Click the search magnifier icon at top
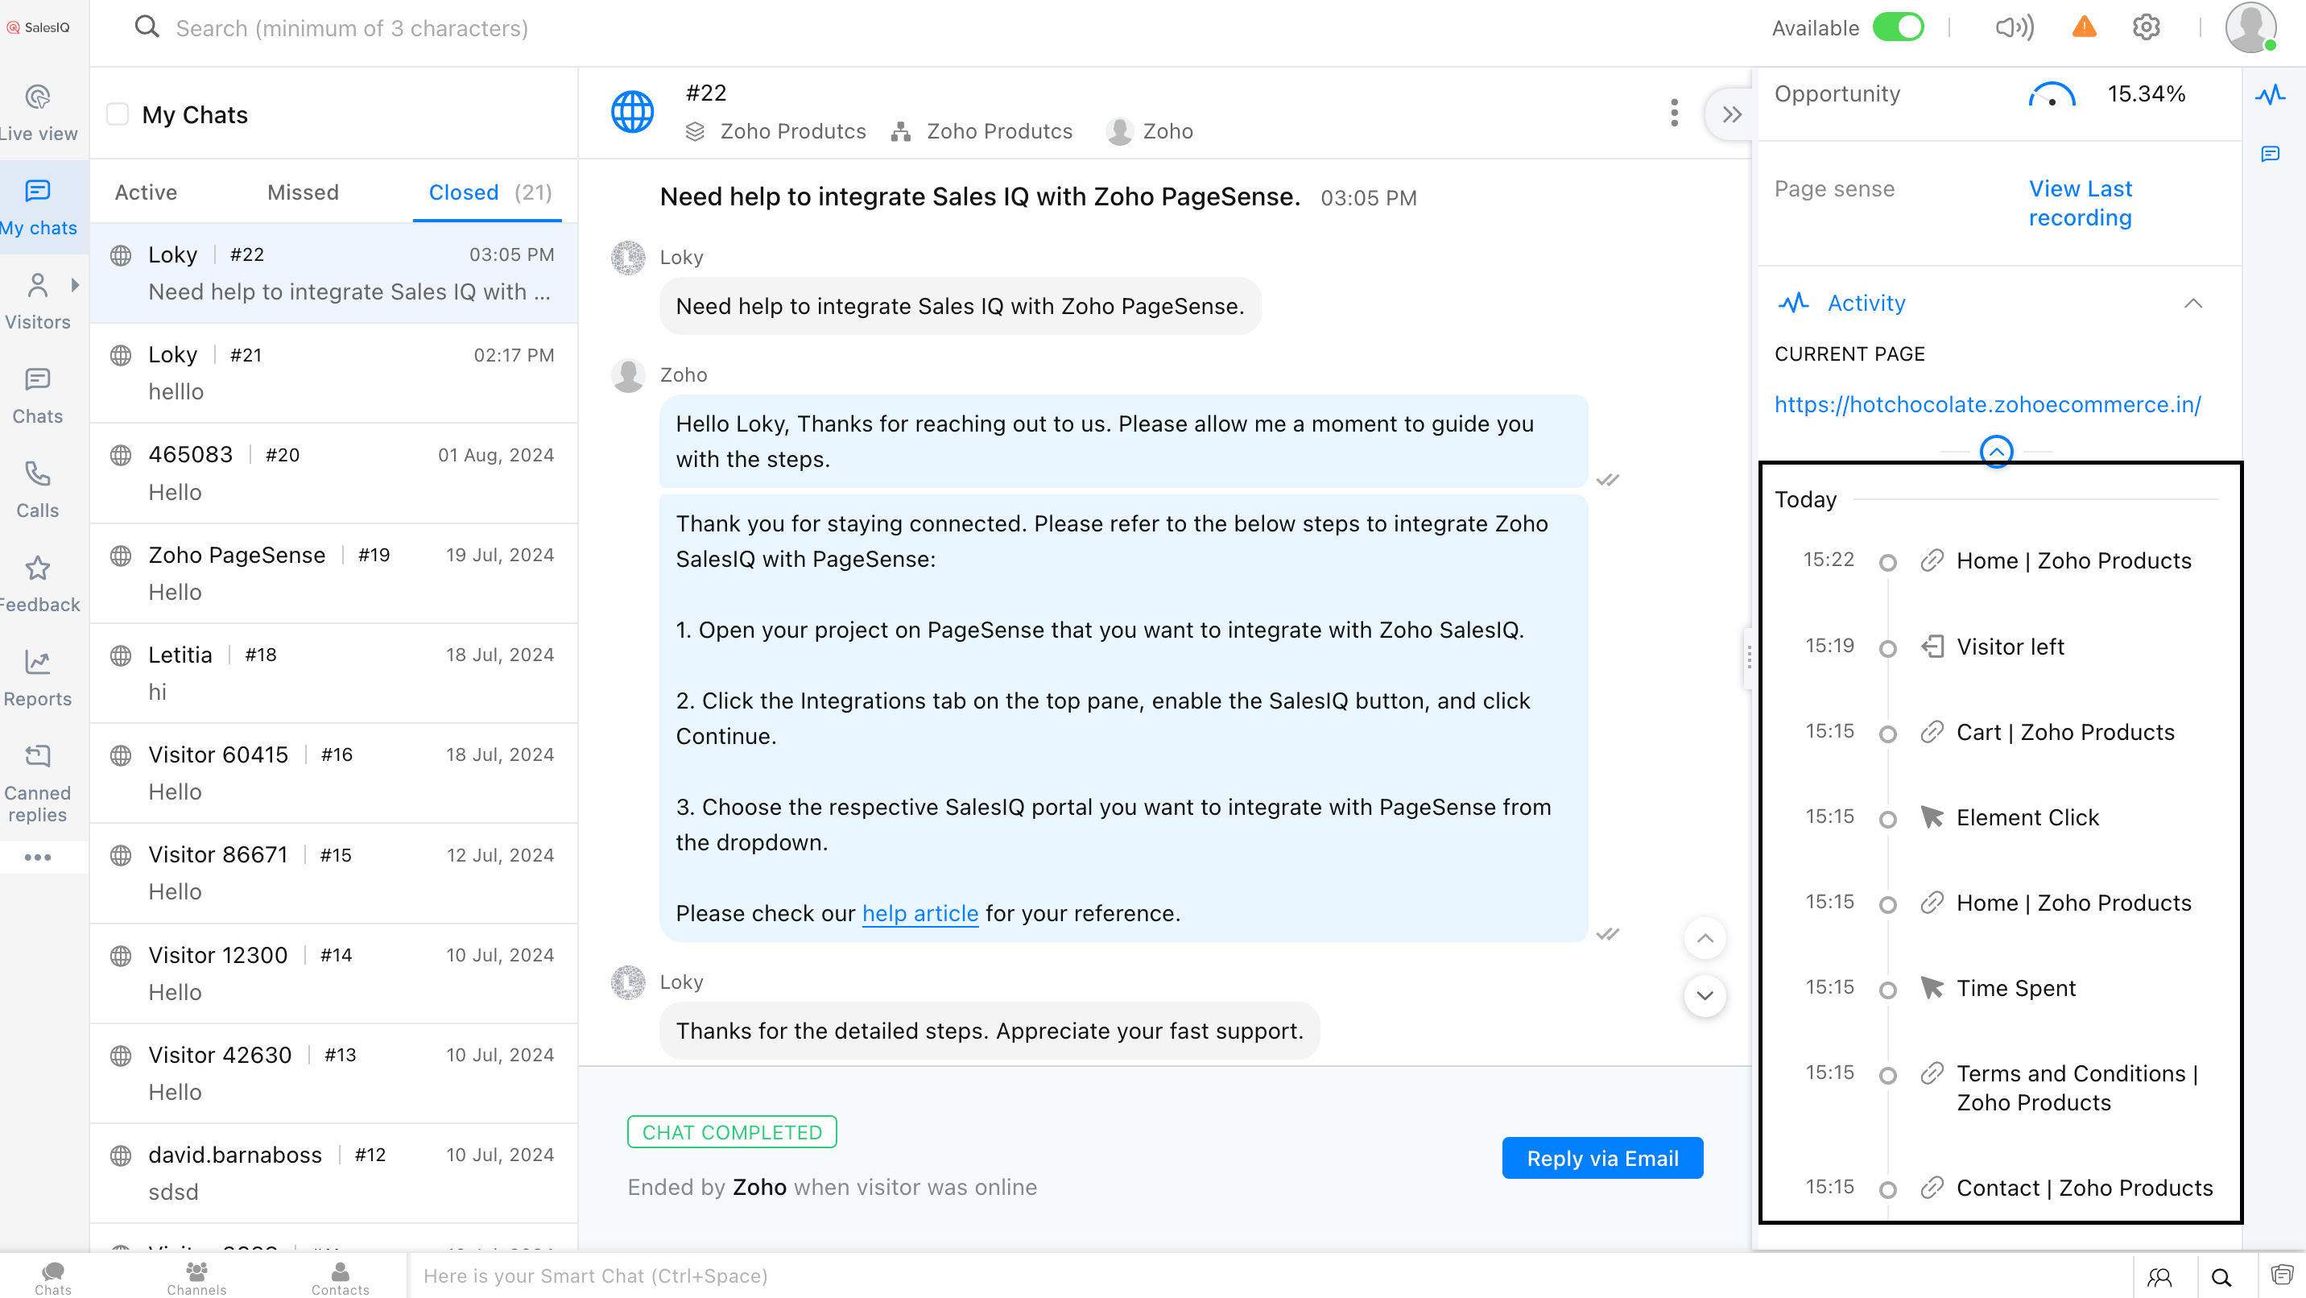Viewport: 2306px width, 1298px height. [147, 27]
